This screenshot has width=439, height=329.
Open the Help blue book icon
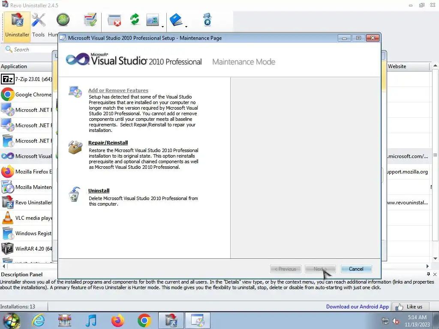point(176,20)
